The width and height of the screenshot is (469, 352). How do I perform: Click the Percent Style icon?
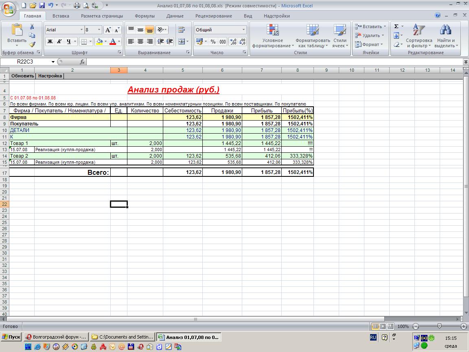pos(213,42)
